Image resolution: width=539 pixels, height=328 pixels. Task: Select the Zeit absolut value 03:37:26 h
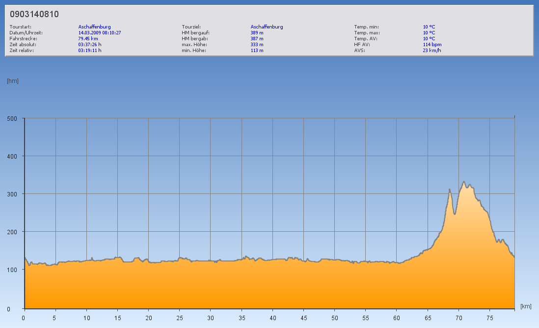pos(90,45)
